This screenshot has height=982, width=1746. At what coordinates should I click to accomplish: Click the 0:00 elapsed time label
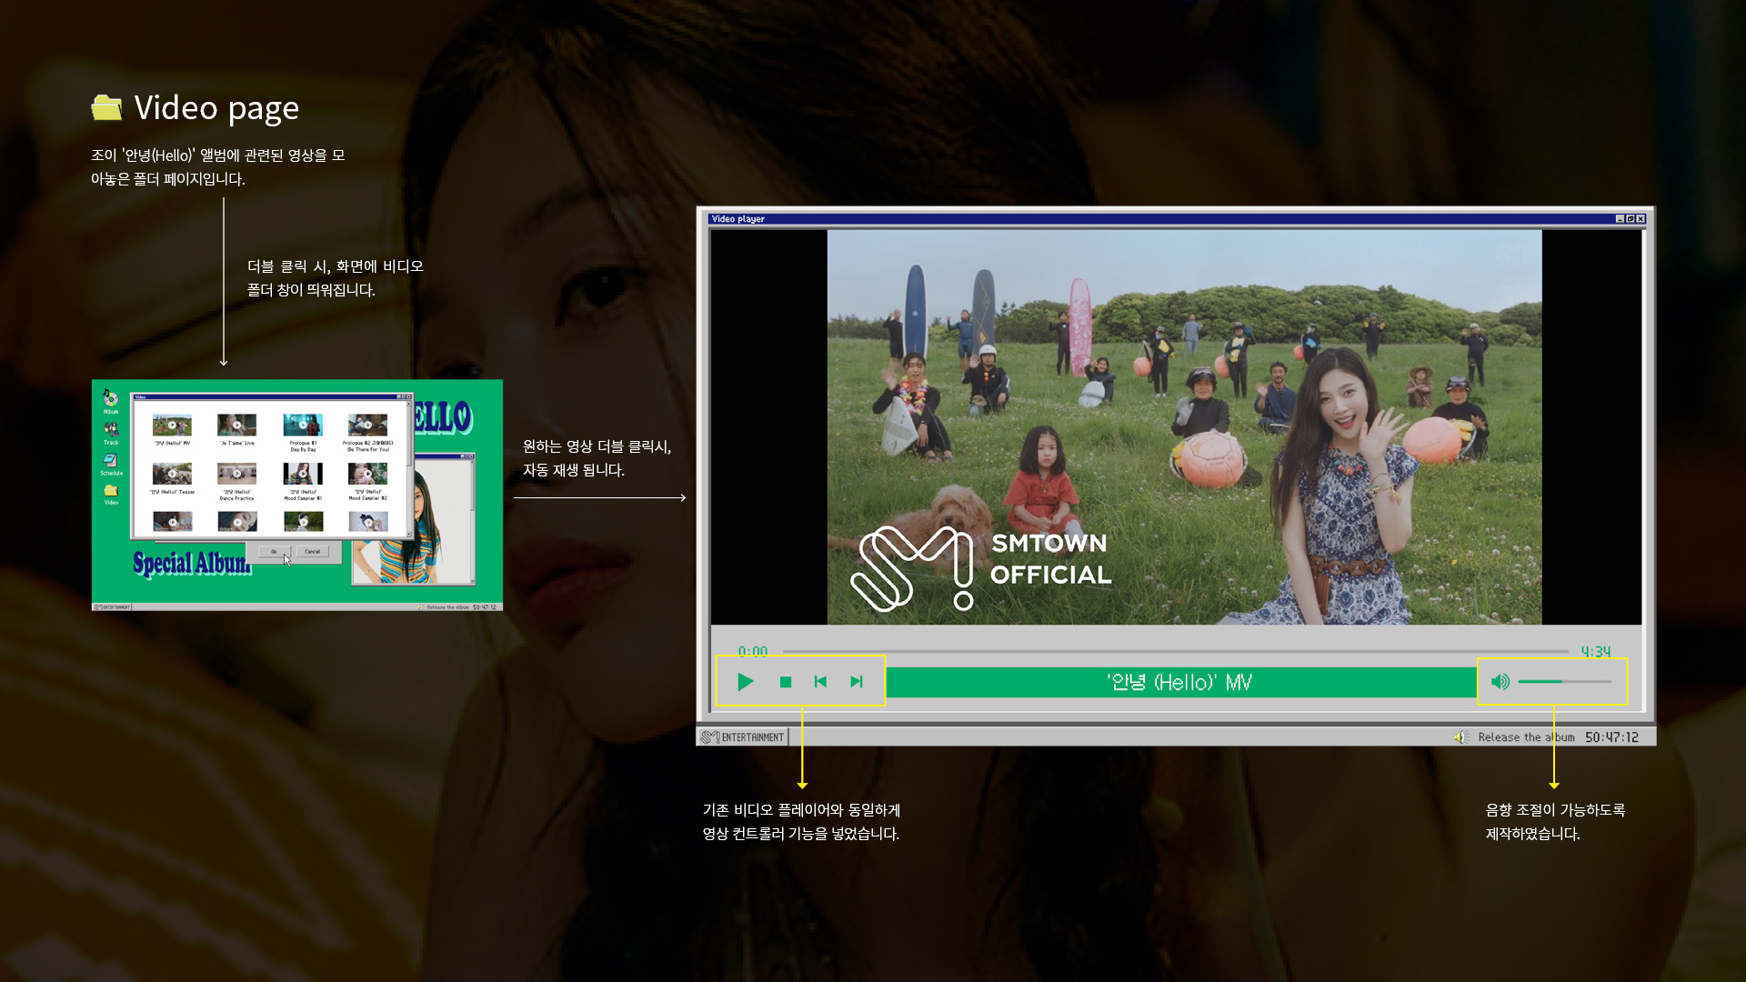tap(753, 651)
